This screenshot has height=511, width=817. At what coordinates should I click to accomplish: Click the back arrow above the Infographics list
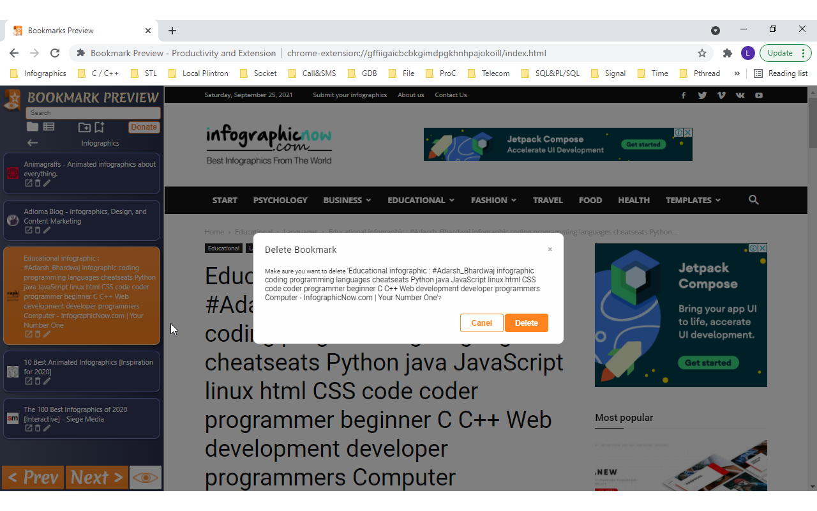click(x=31, y=143)
